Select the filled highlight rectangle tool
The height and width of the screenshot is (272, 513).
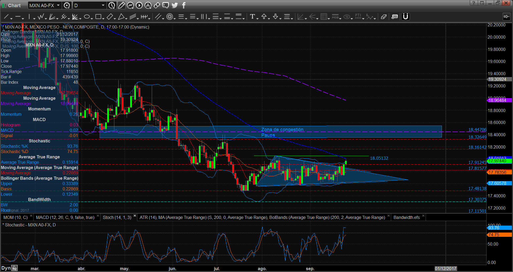287,17
